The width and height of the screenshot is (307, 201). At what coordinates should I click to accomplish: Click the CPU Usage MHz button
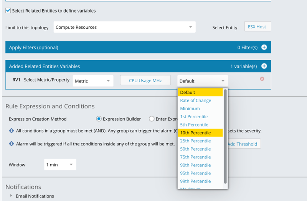point(145,80)
